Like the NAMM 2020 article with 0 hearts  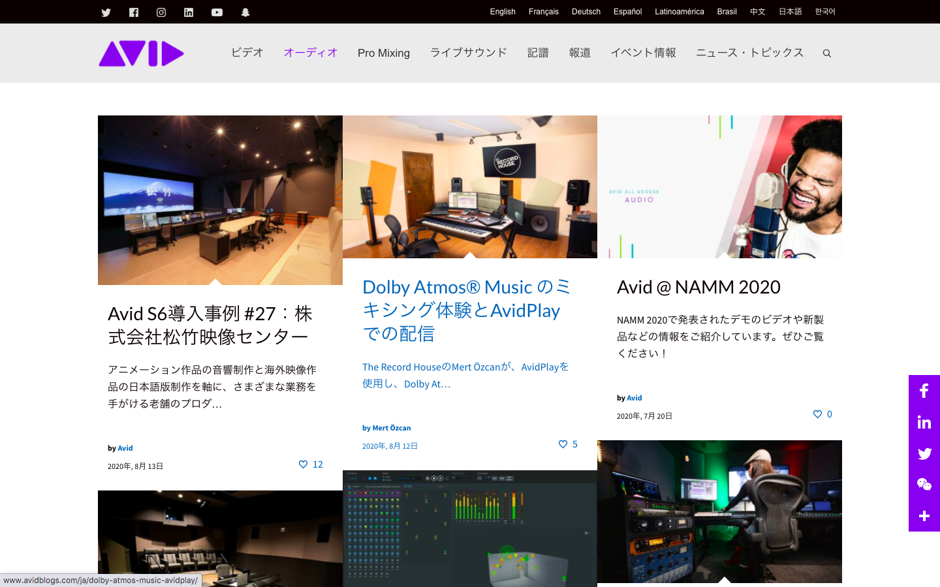(x=822, y=414)
